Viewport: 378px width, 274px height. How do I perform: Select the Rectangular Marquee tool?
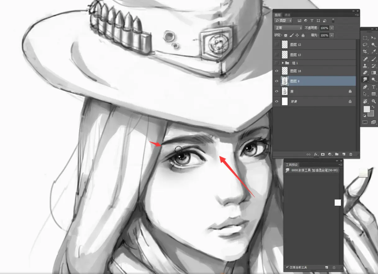[x=365, y=38]
